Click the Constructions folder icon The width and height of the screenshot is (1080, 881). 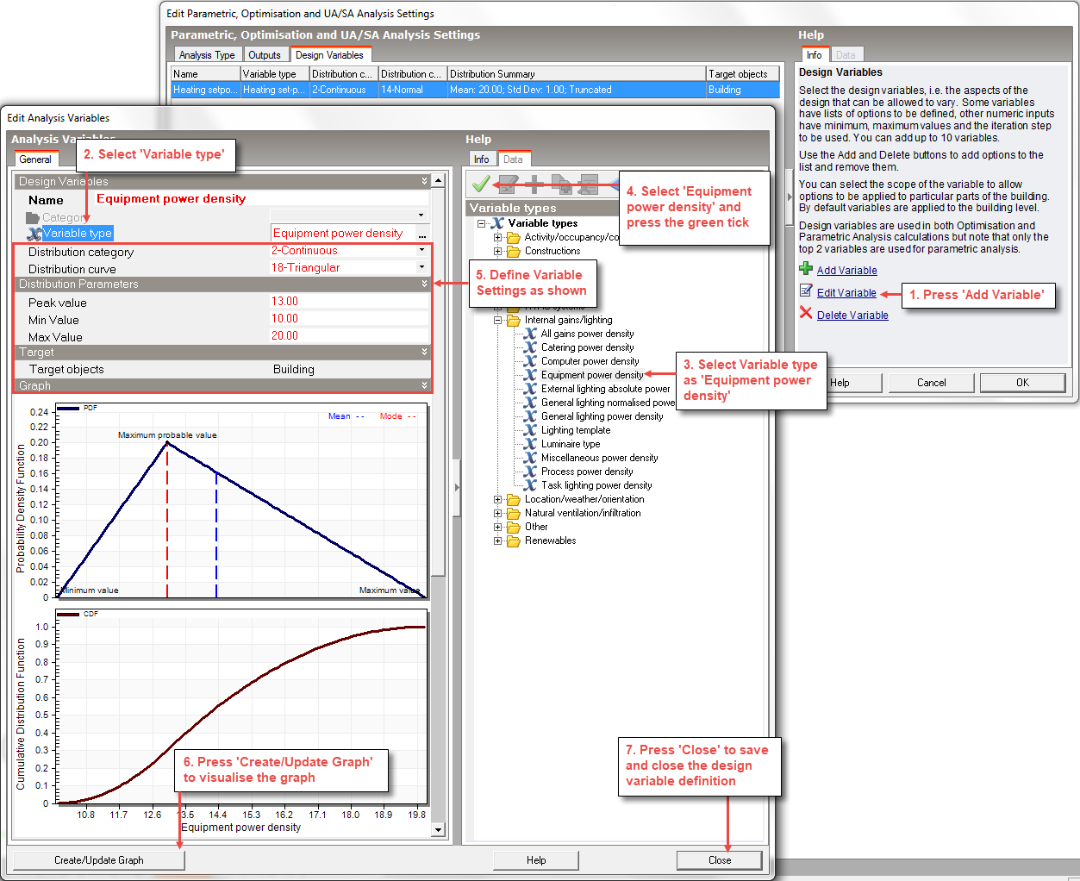514,252
